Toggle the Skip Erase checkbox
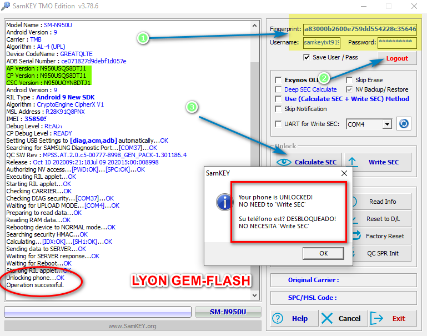This screenshot has width=427, height=336. pos(349,80)
